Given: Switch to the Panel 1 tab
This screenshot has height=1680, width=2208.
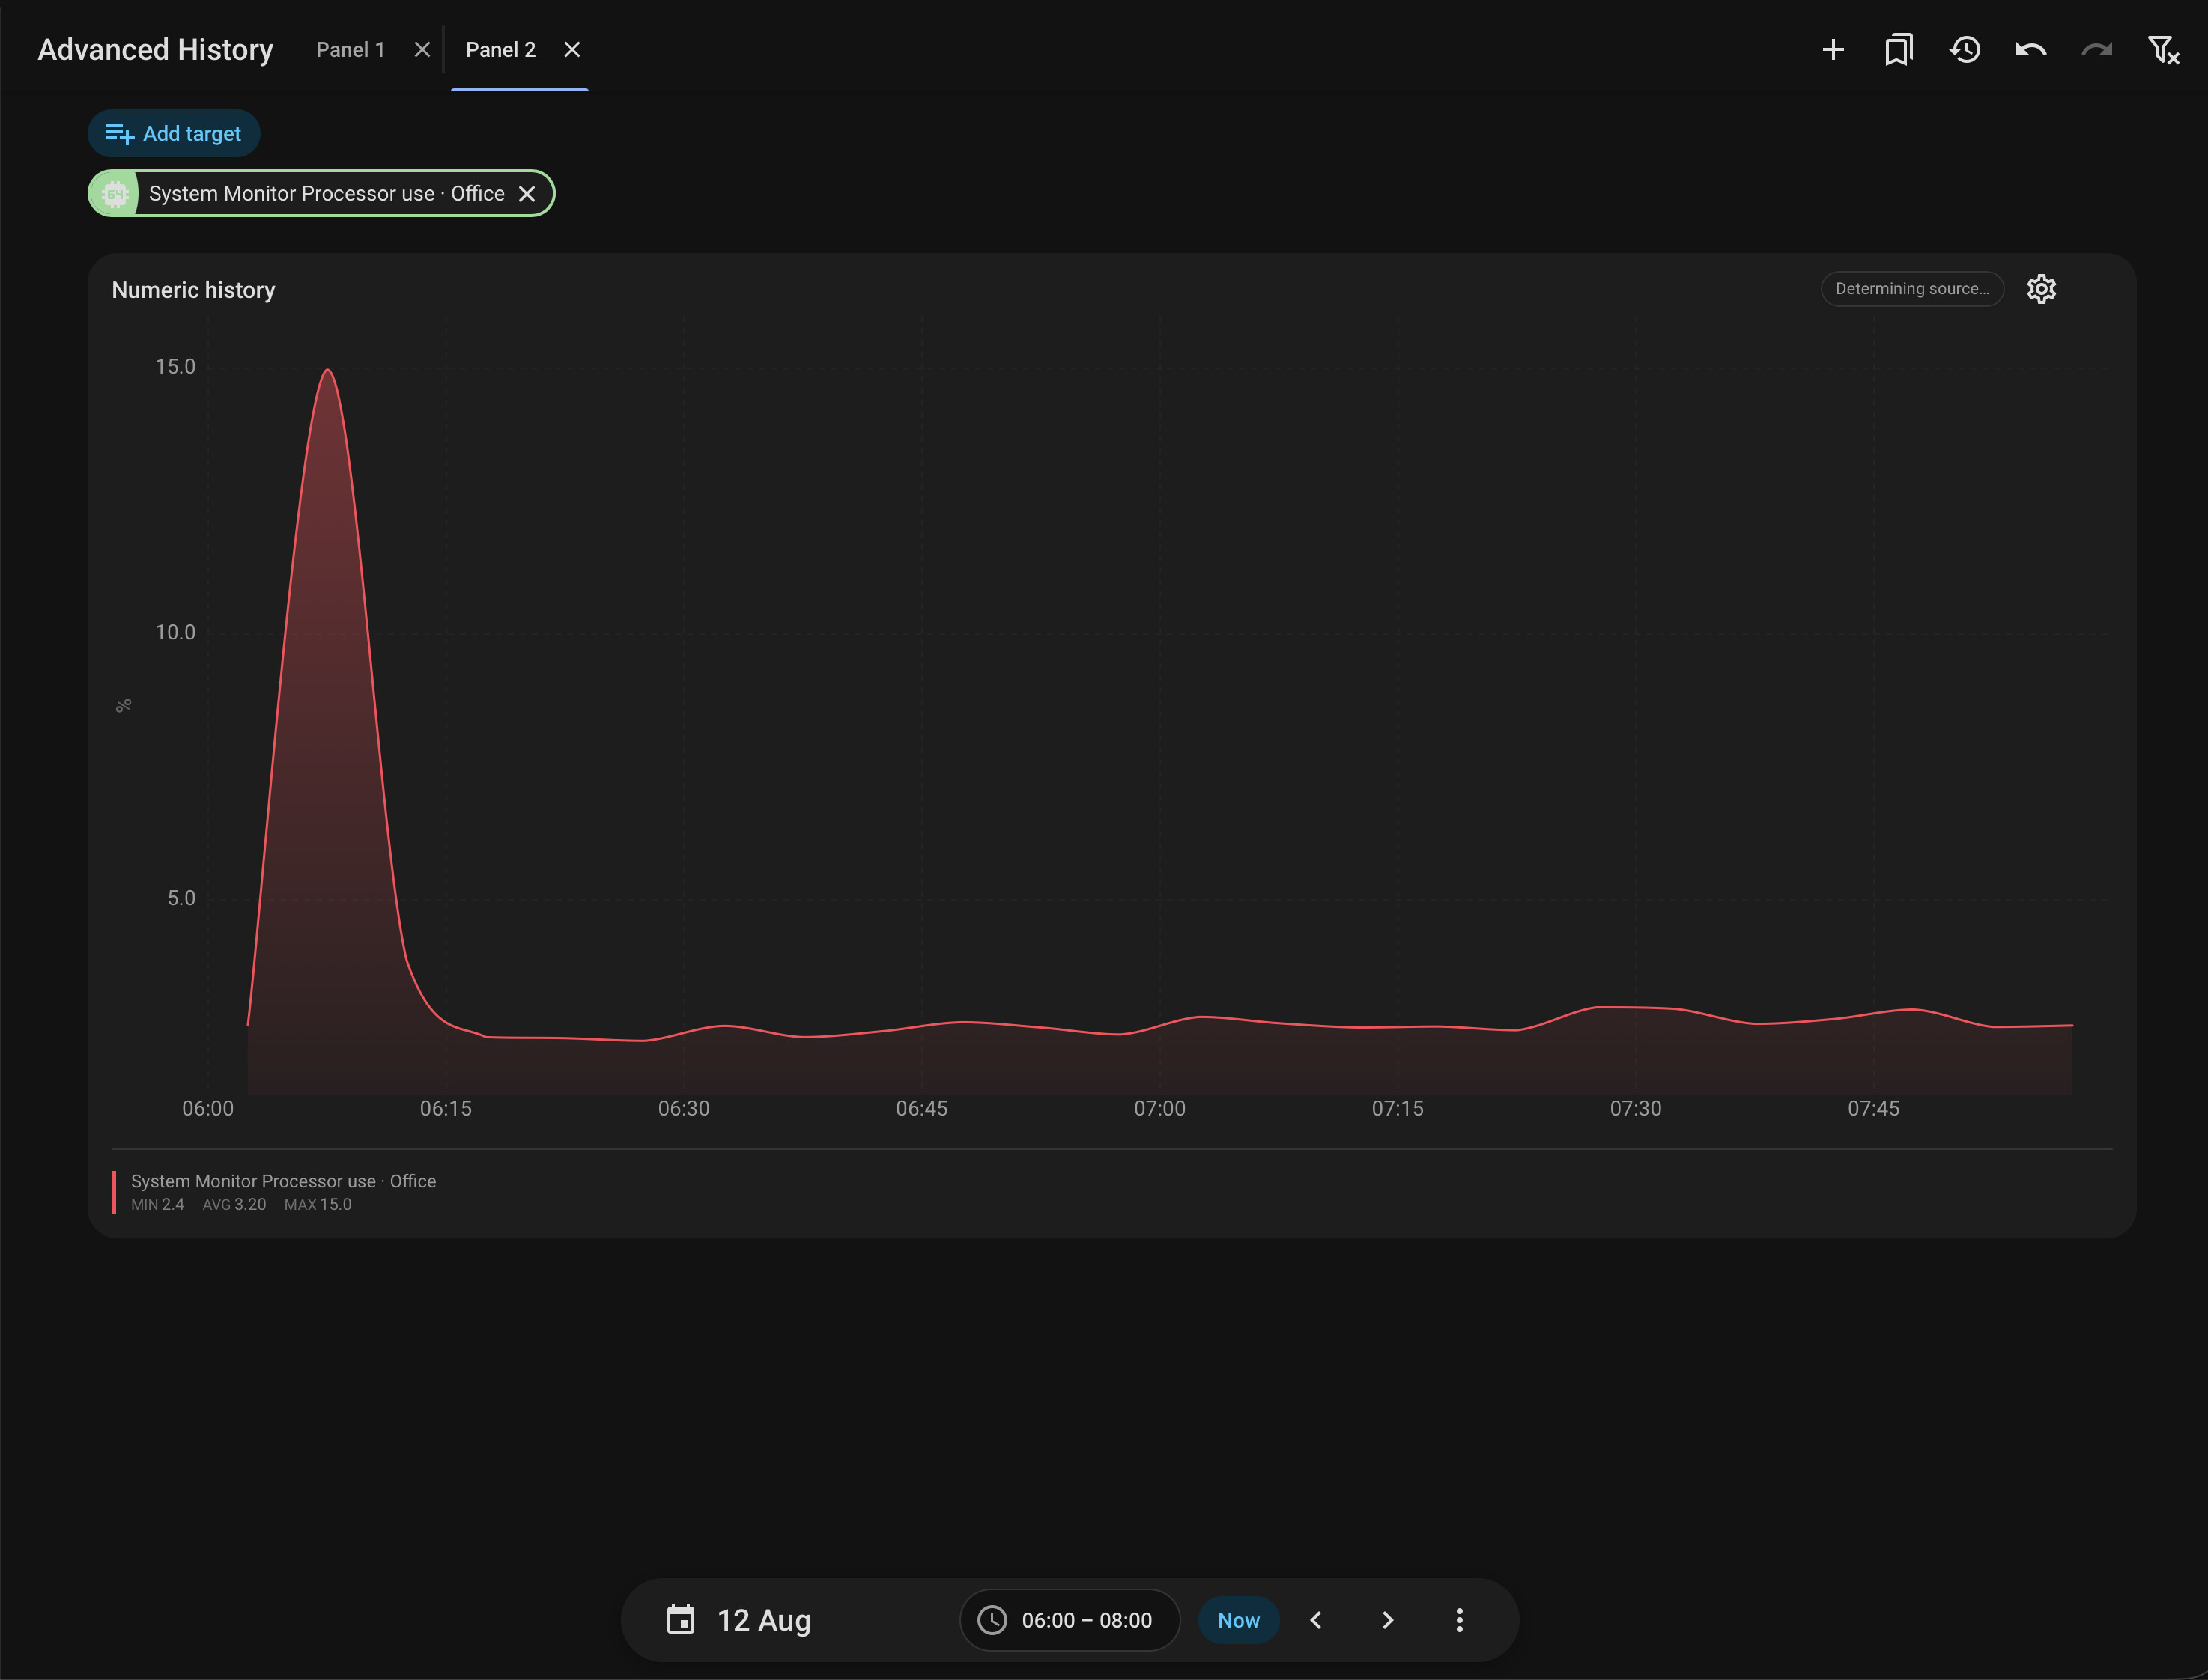Looking at the screenshot, I should 351,50.
